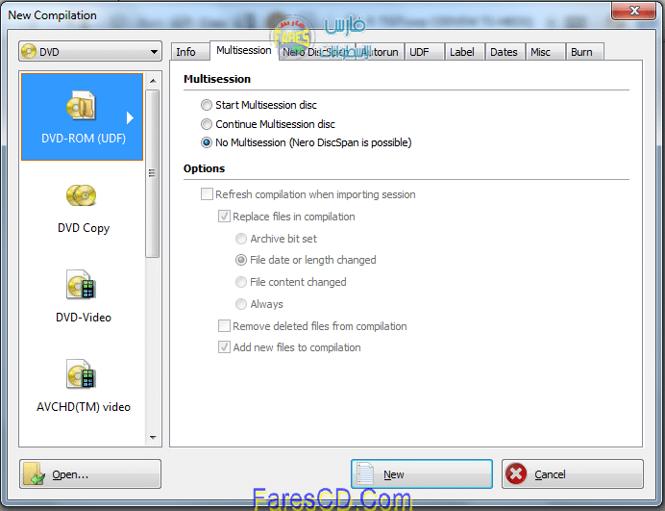
Task: Click the compilation list scrollbar up arrow
Action: [153, 81]
